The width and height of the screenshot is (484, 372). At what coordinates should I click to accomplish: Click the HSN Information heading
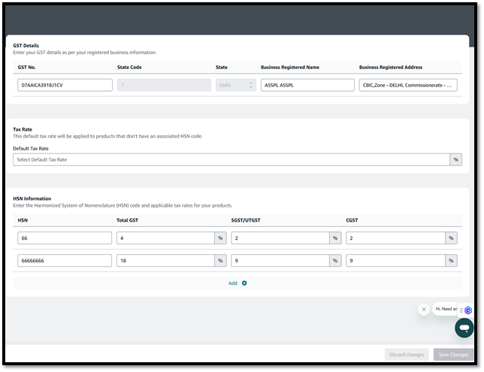pos(32,198)
